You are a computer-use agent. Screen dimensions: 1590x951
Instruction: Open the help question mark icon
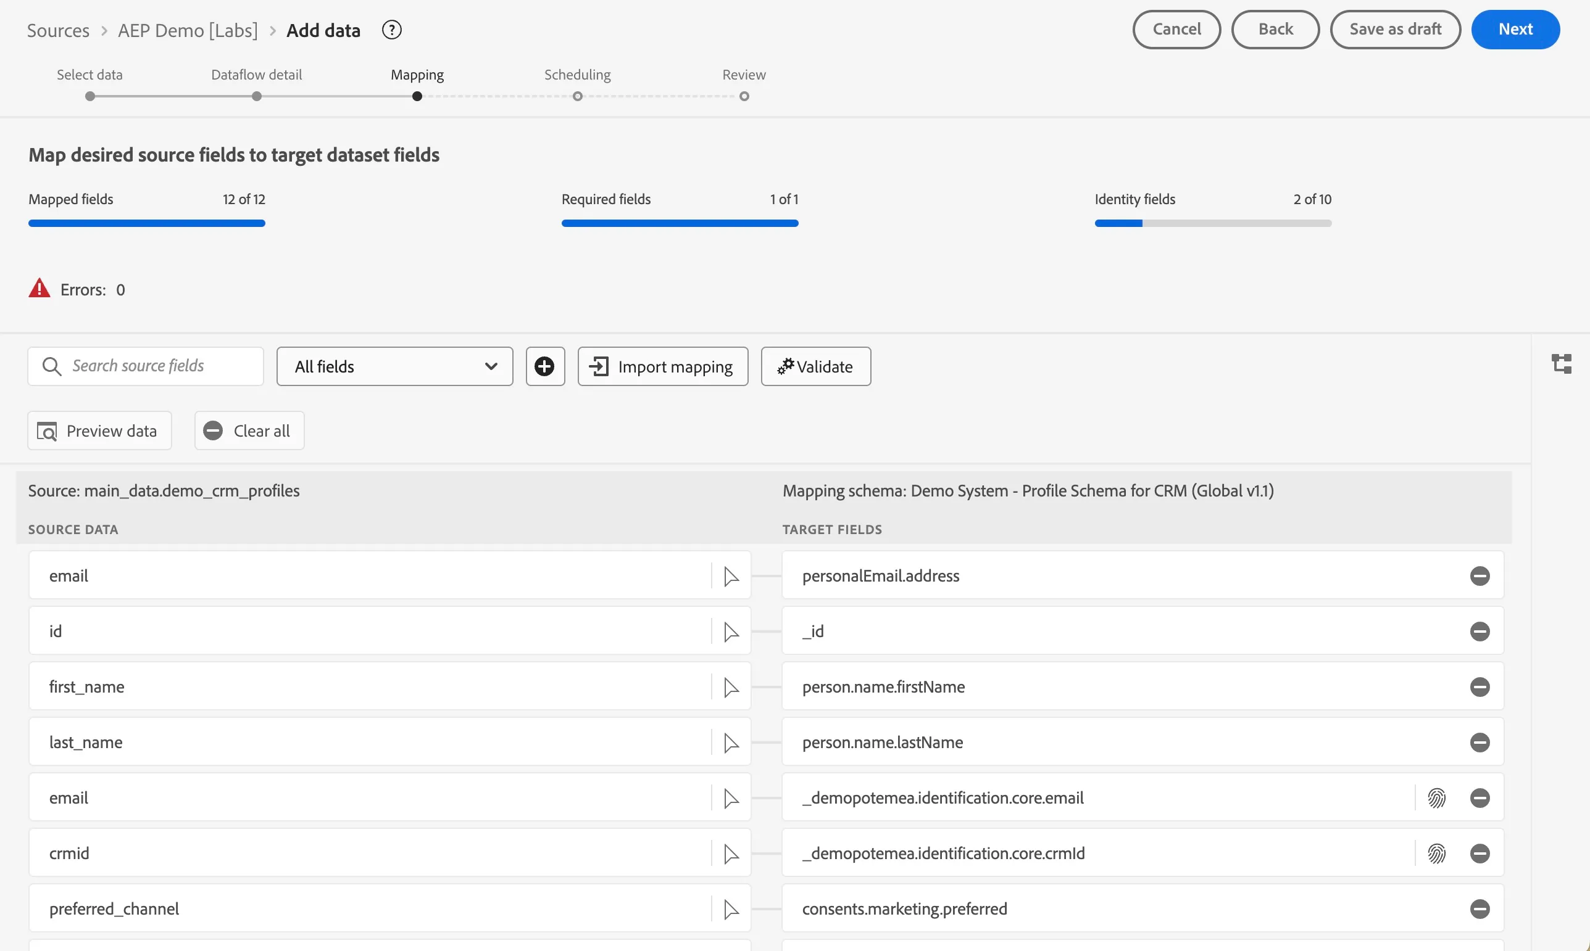coord(391,30)
